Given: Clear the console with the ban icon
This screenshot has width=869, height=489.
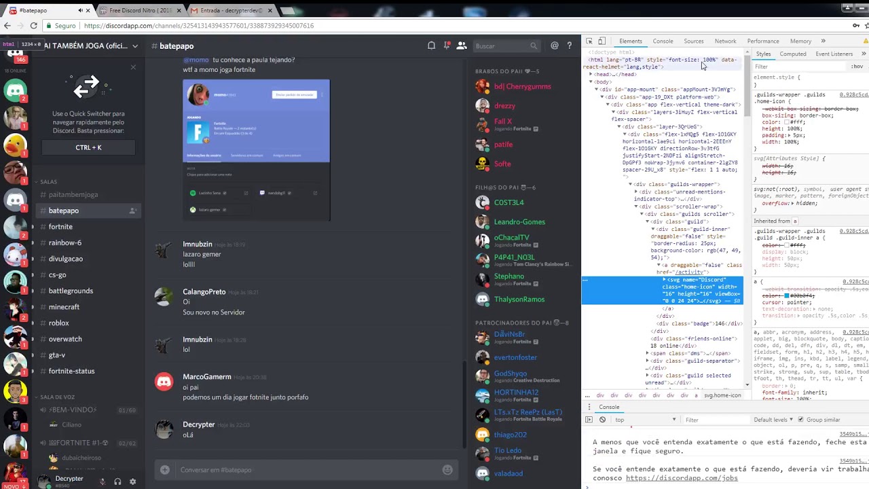Looking at the screenshot, I should (x=602, y=420).
